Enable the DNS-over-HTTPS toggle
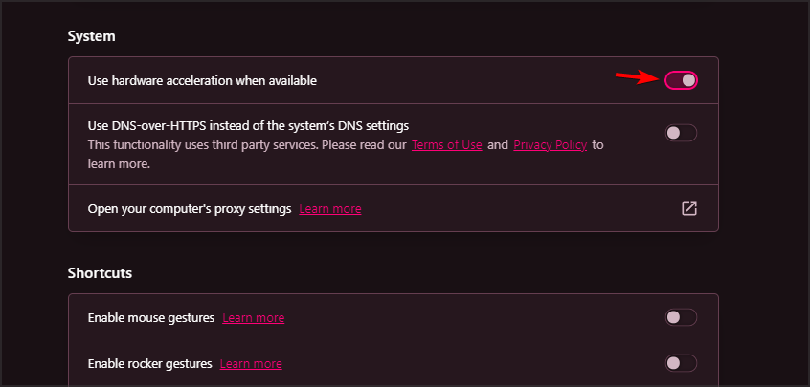 pos(681,133)
